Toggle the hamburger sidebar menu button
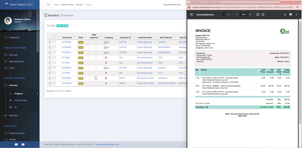302x148 pixels. (48, 5)
